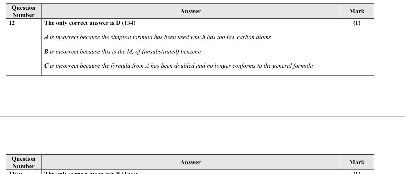Click the partially visible 13(a) question cell
The image size is (405, 174).
coord(15,173)
